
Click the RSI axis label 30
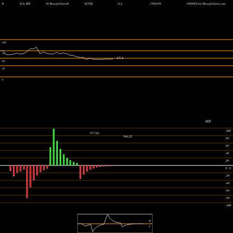pyautogui.click(x=3, y=69)
